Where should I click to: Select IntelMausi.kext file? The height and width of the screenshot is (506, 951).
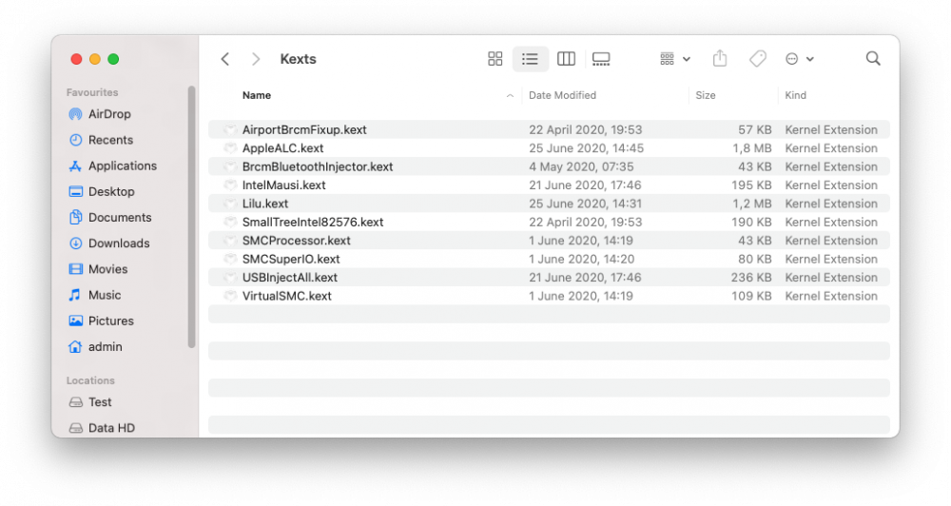tap(549, 185)
